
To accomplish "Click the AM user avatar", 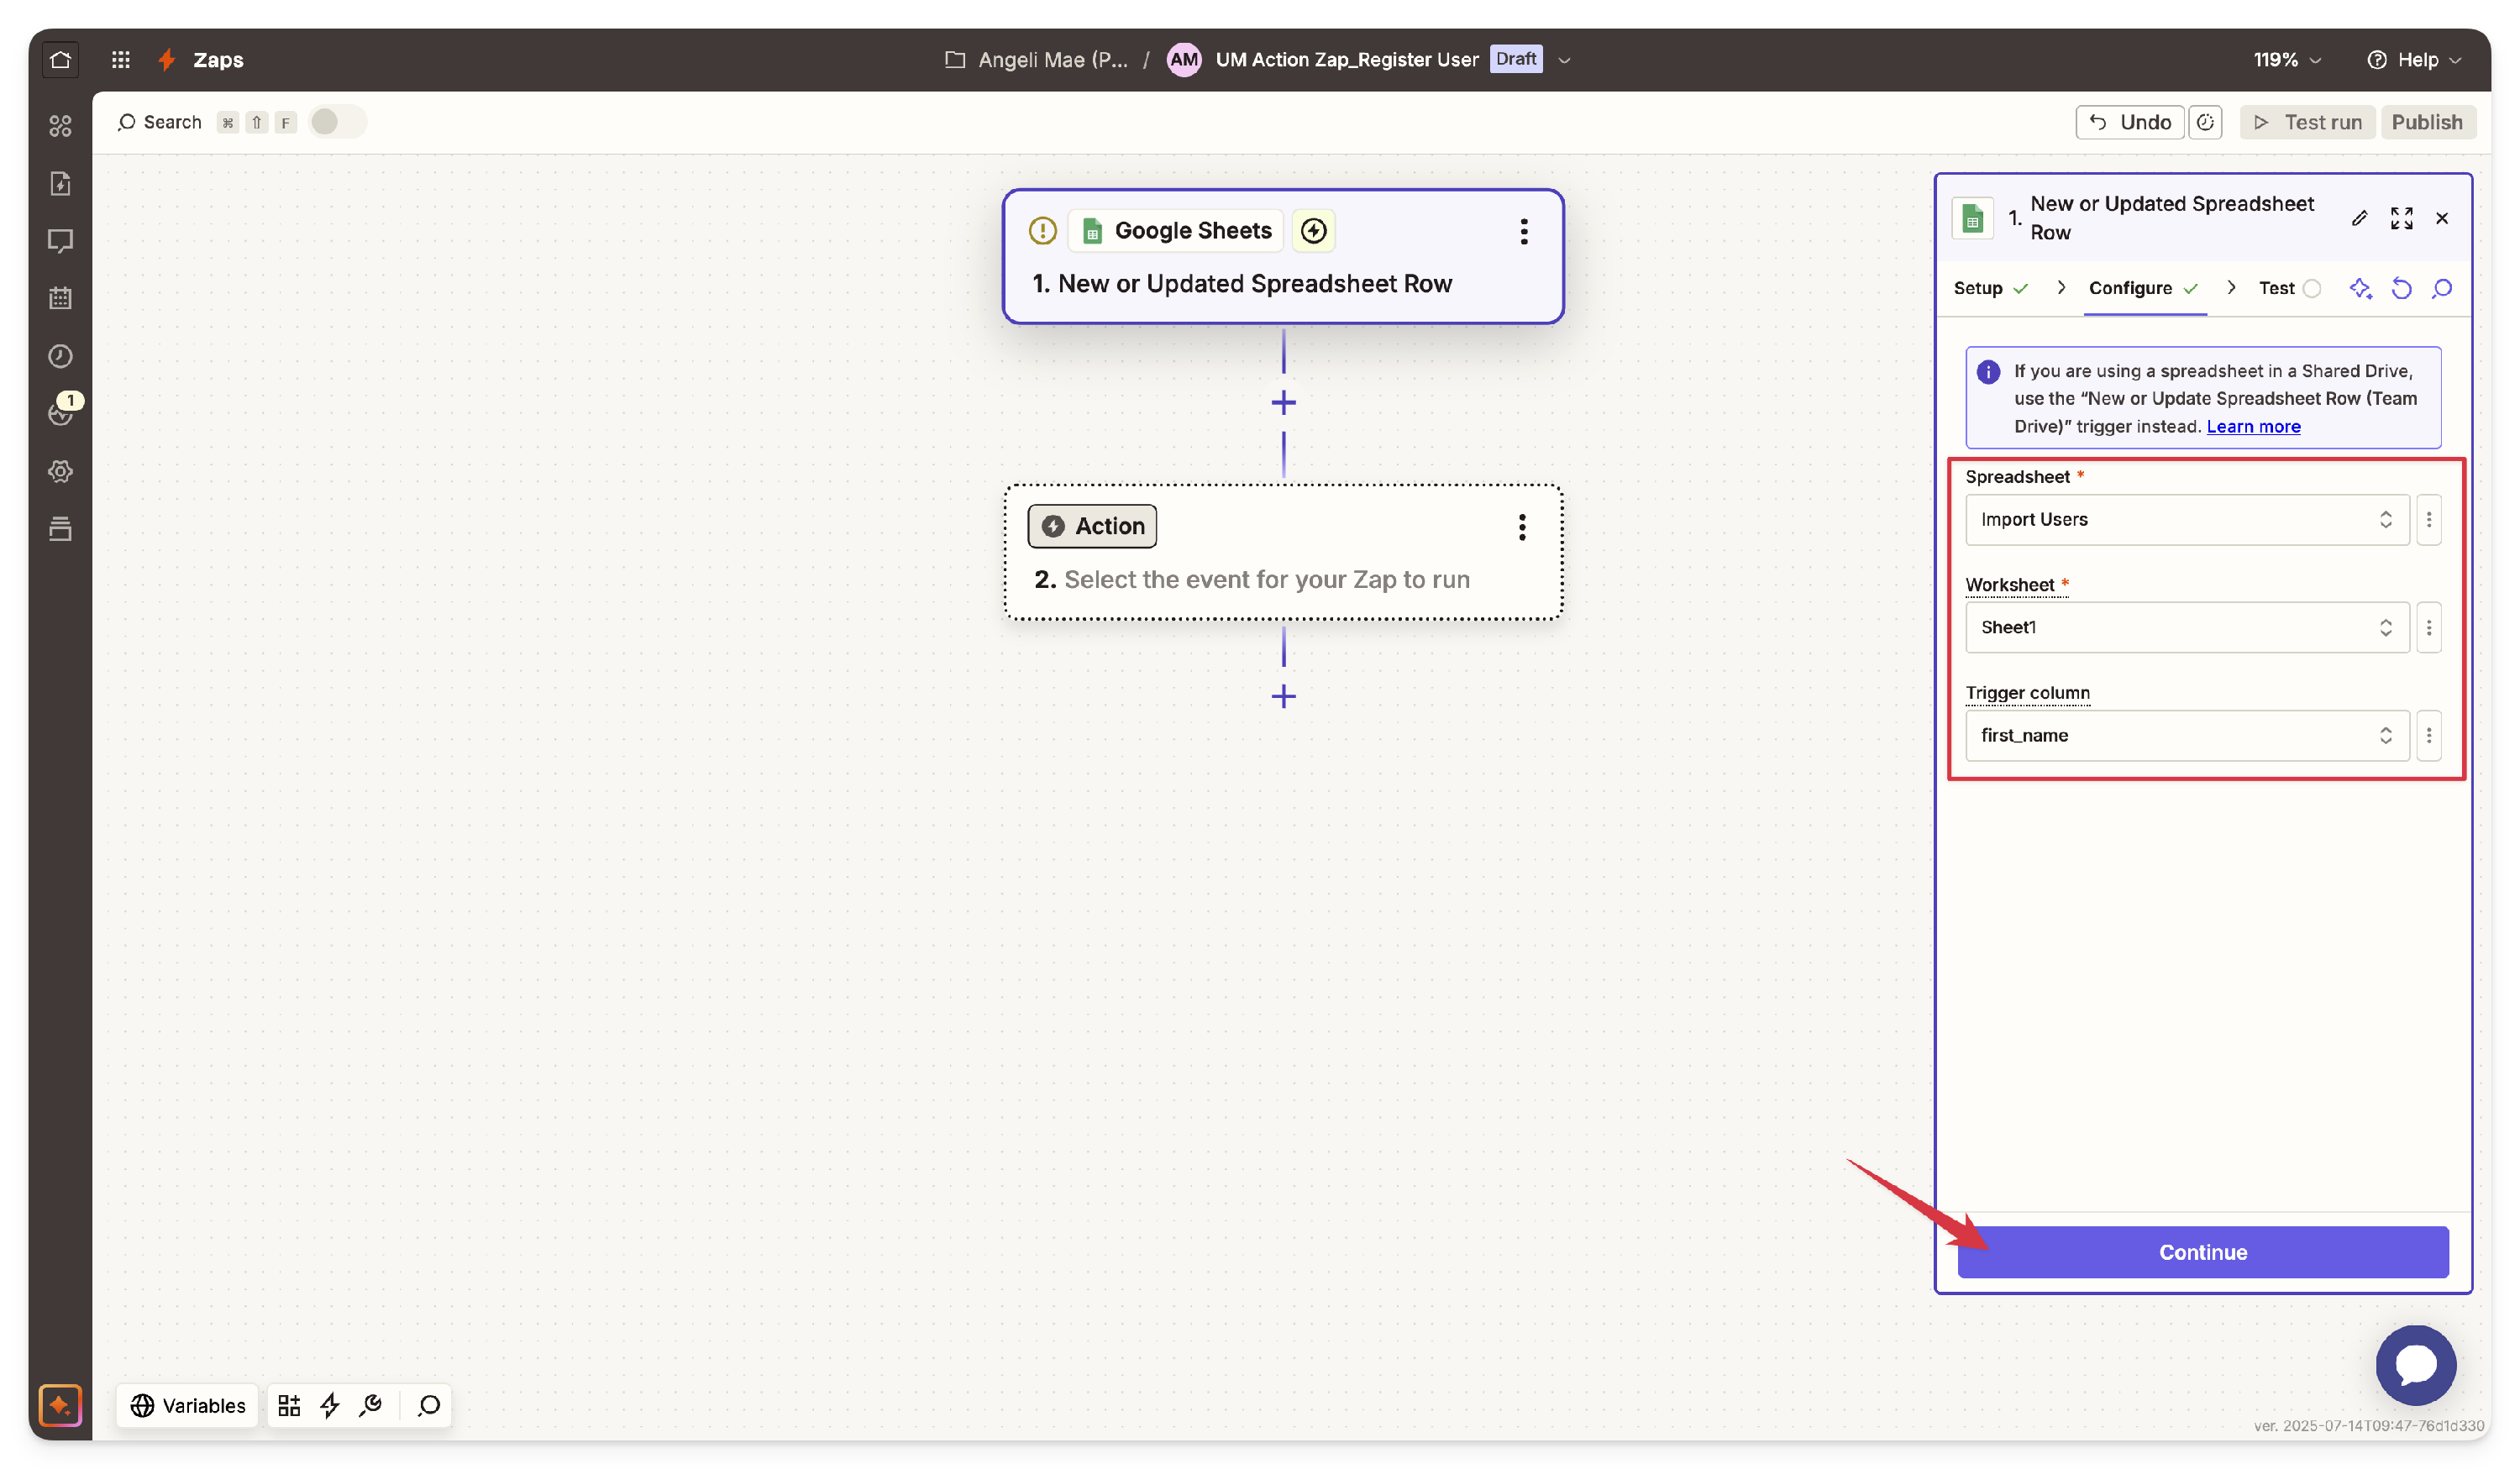I will click(x=1184, y=60).
